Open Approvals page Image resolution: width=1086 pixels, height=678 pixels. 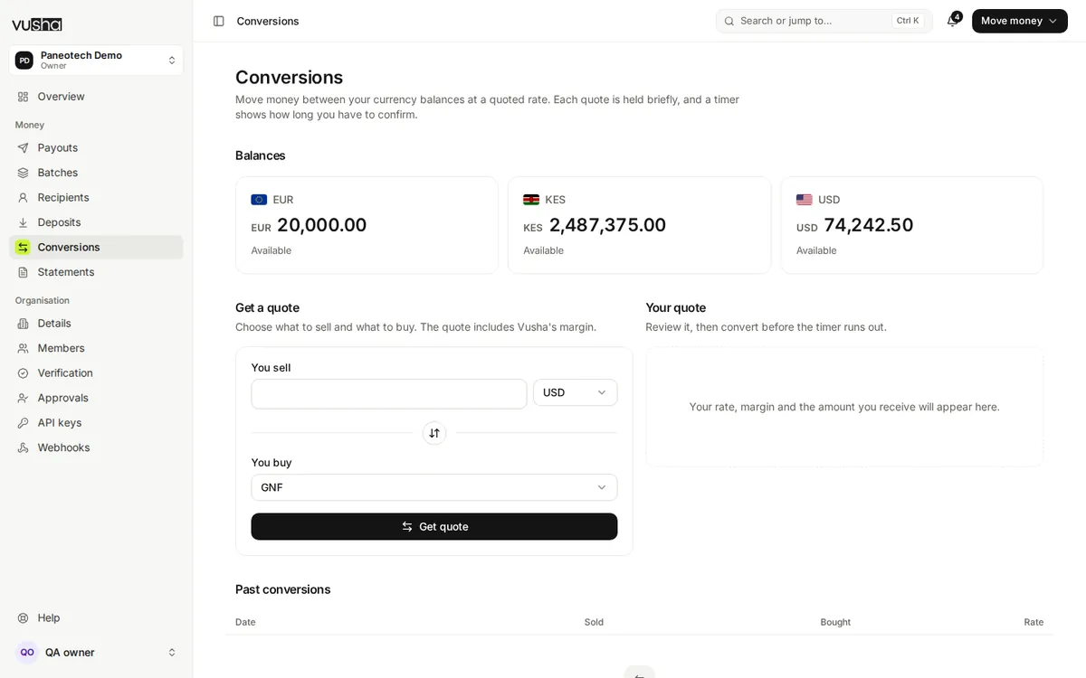[96, 398]
